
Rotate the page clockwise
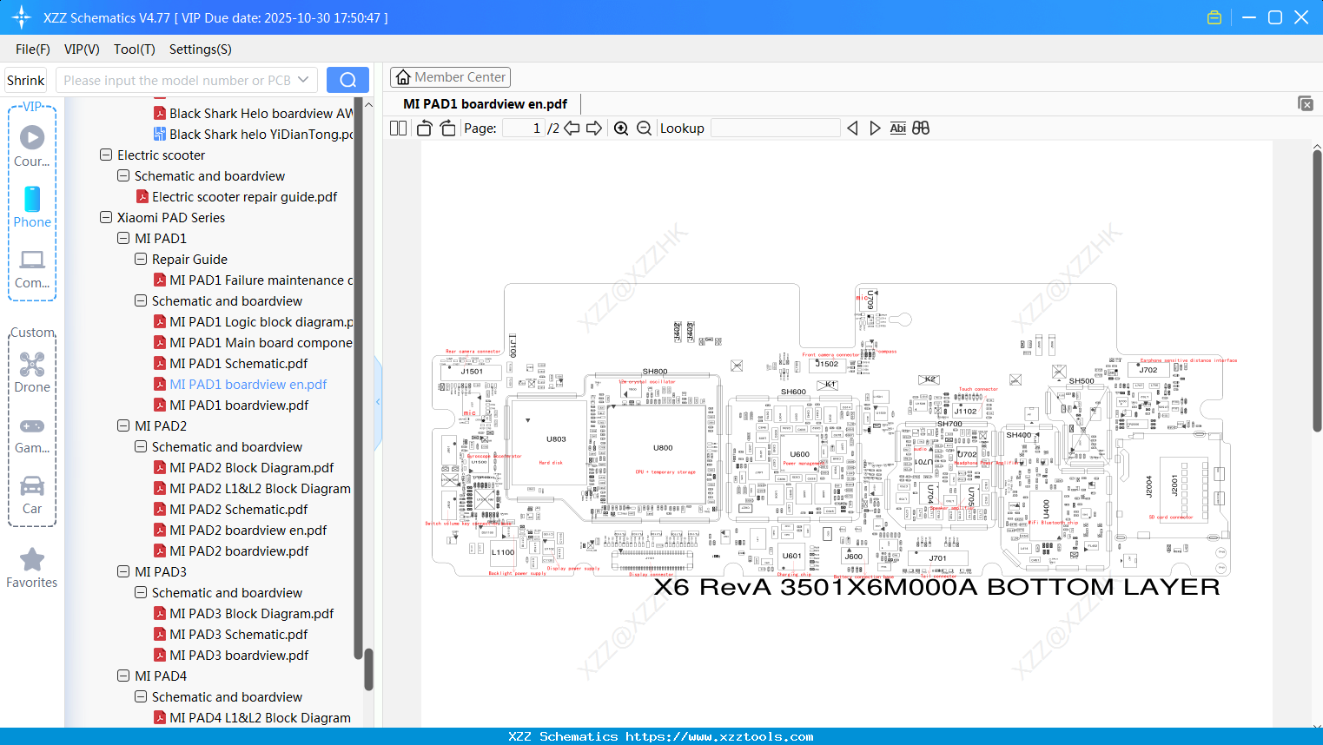click(x=447, y=128)
